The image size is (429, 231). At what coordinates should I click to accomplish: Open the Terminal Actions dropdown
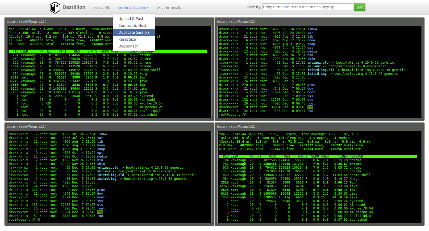(132, 7)
